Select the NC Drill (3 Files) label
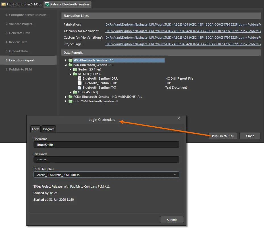264x228 pixels. [89, 74]
